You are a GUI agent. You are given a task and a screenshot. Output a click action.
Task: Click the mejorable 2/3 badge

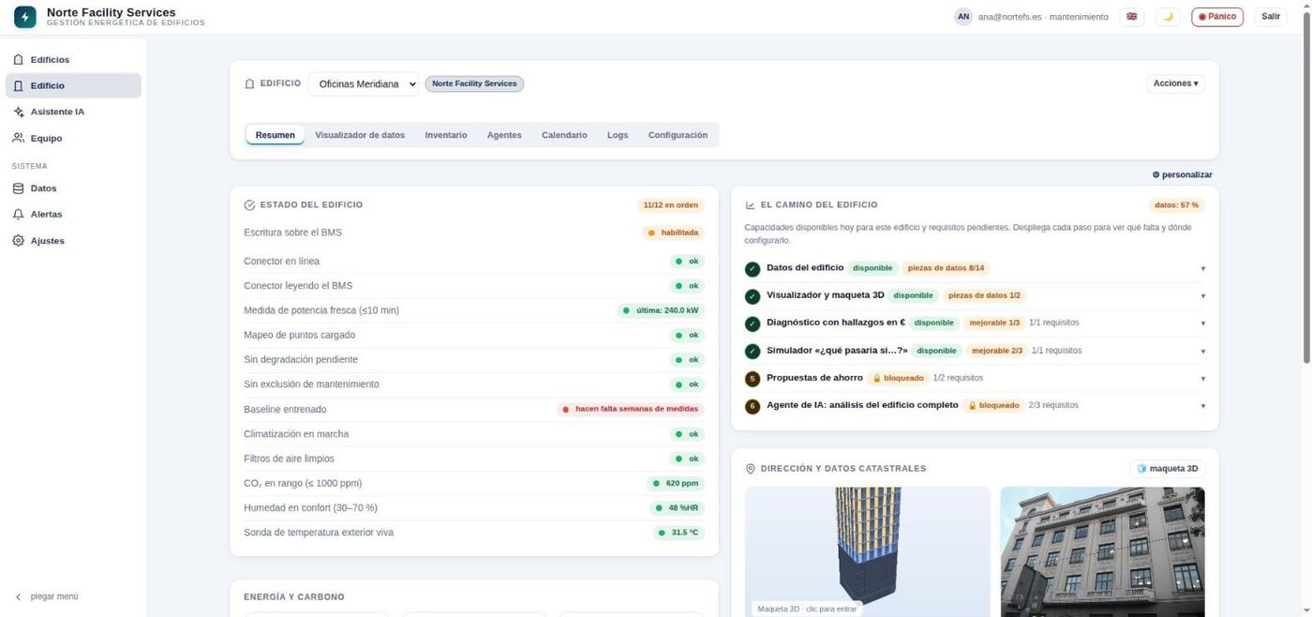point(997,351)
